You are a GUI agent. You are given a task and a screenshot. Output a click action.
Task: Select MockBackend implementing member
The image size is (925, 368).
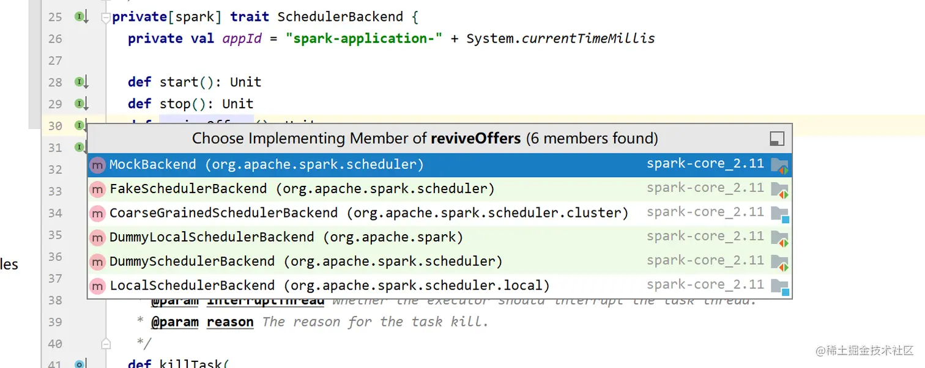[439, 164]
